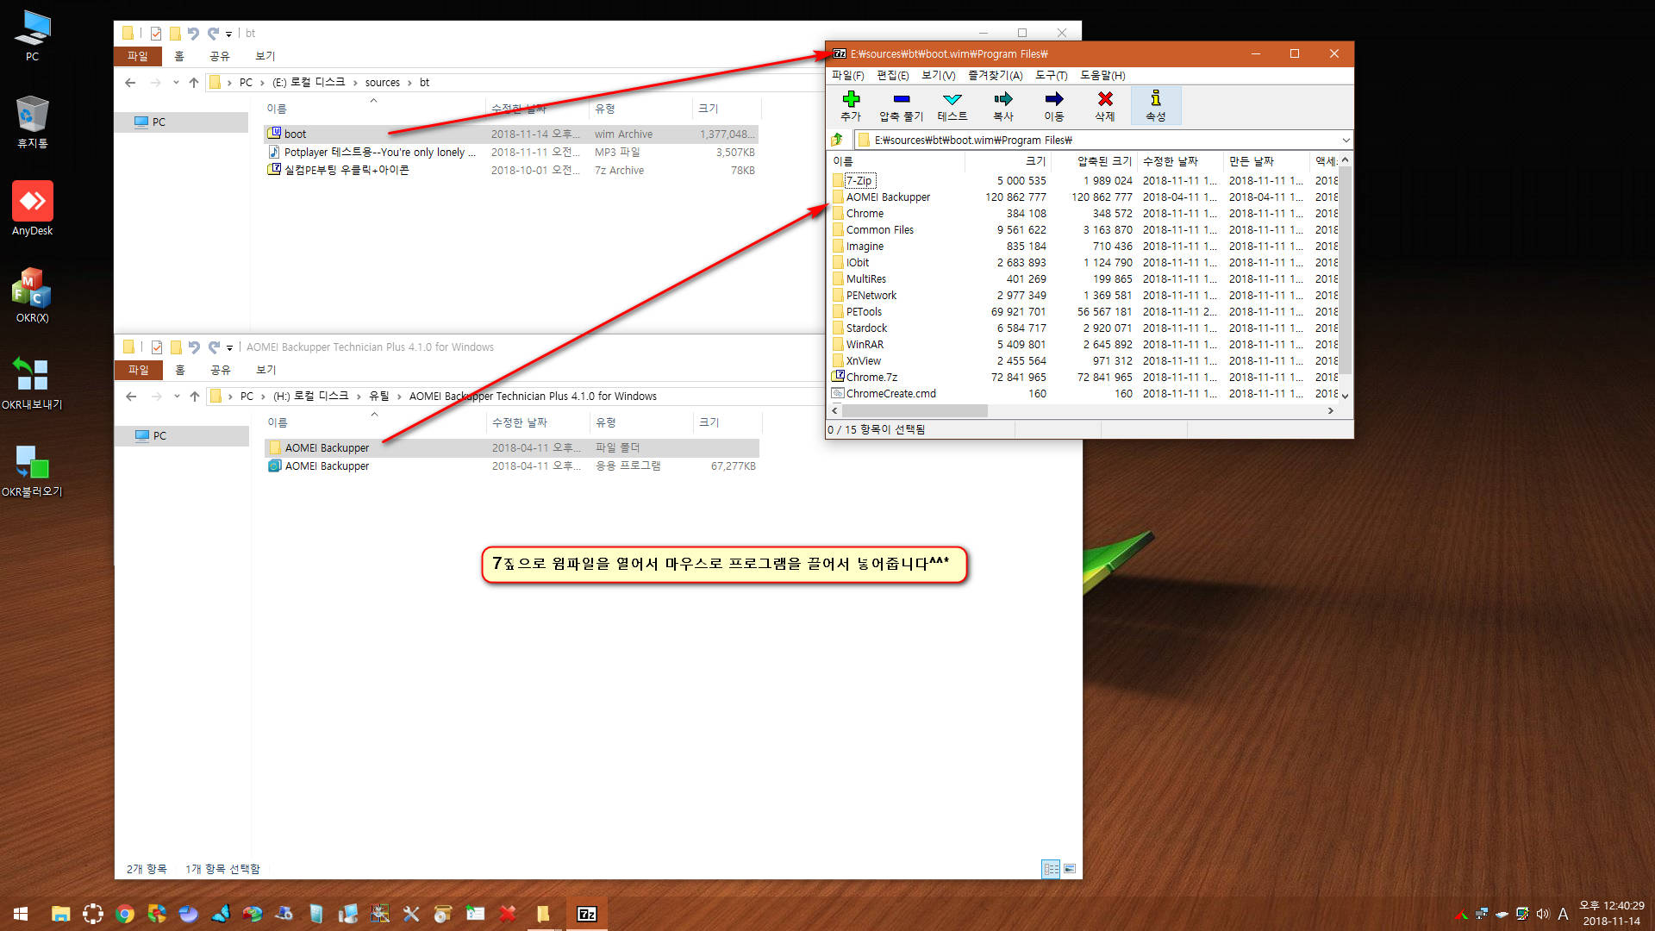Expand chevron after 'sources' in bt breadcrumb

409,83
